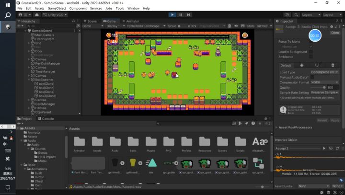Image resolution: width=345 pixels, height=195 pixels.
Task: Open the cloud services icon
Action: pos(37,15)
